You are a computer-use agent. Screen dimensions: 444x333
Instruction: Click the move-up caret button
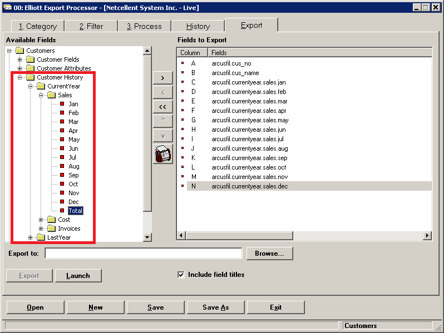(x=163, y=121)
